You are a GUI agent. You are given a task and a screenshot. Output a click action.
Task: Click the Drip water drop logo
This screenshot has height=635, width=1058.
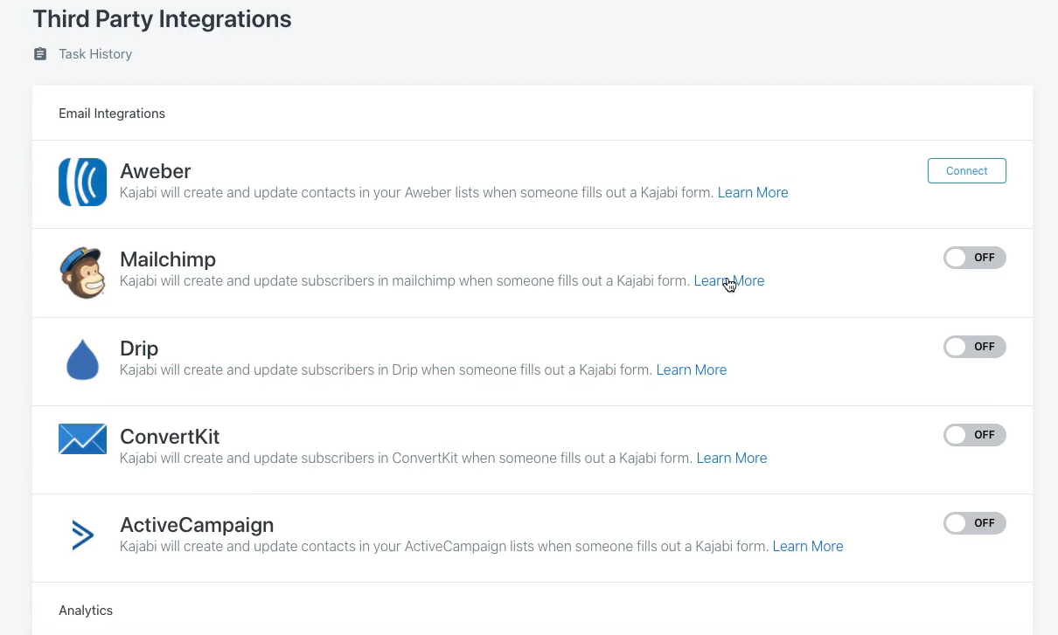point(82,359)
